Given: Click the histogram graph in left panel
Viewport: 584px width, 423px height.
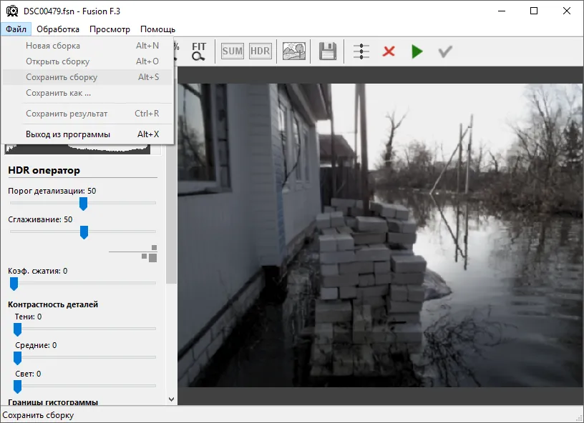Looking at the screenshot, I should (x=77, y=149).
